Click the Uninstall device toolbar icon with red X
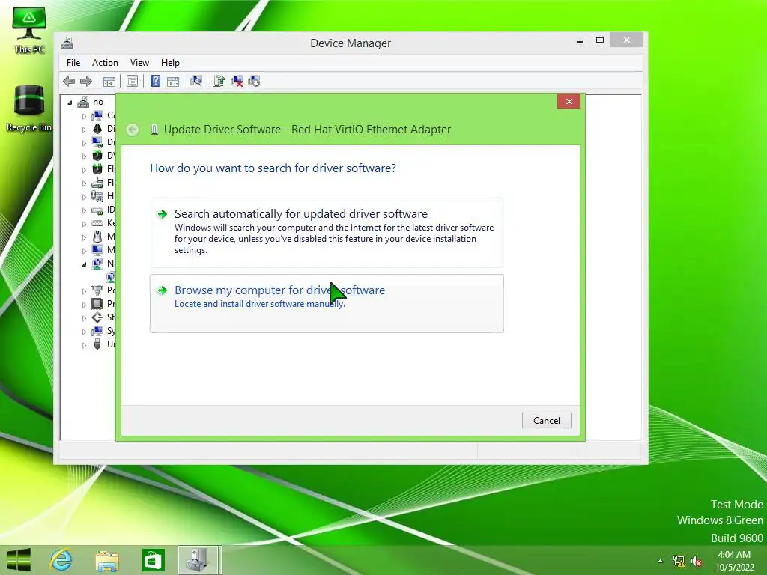 (237, 81)
